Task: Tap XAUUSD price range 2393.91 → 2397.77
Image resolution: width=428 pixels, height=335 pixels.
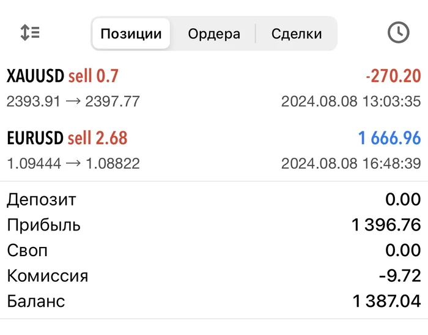Action: (73, 101)
